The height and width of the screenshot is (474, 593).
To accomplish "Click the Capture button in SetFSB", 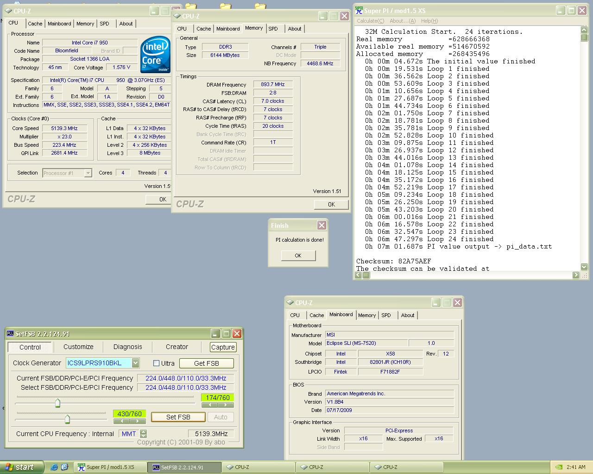I will point(223,347).
